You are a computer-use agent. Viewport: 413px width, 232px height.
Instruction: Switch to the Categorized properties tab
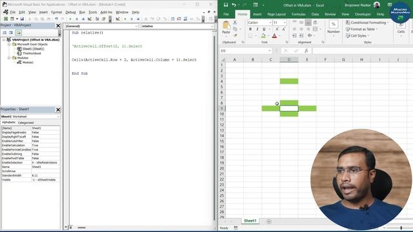(26, 122)
